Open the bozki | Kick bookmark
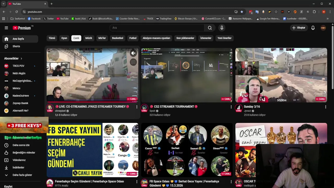The width and height of the screenshot is (334, 188). (79, 19)
